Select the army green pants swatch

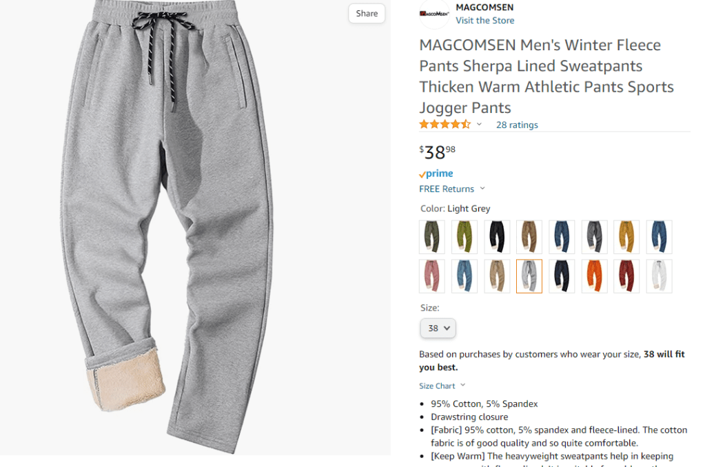click(432, 237)
